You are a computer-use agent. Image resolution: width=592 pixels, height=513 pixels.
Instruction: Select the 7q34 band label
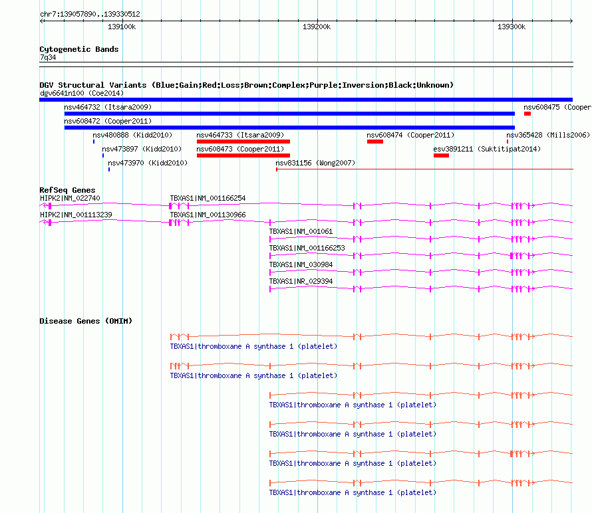coord(48,57)
